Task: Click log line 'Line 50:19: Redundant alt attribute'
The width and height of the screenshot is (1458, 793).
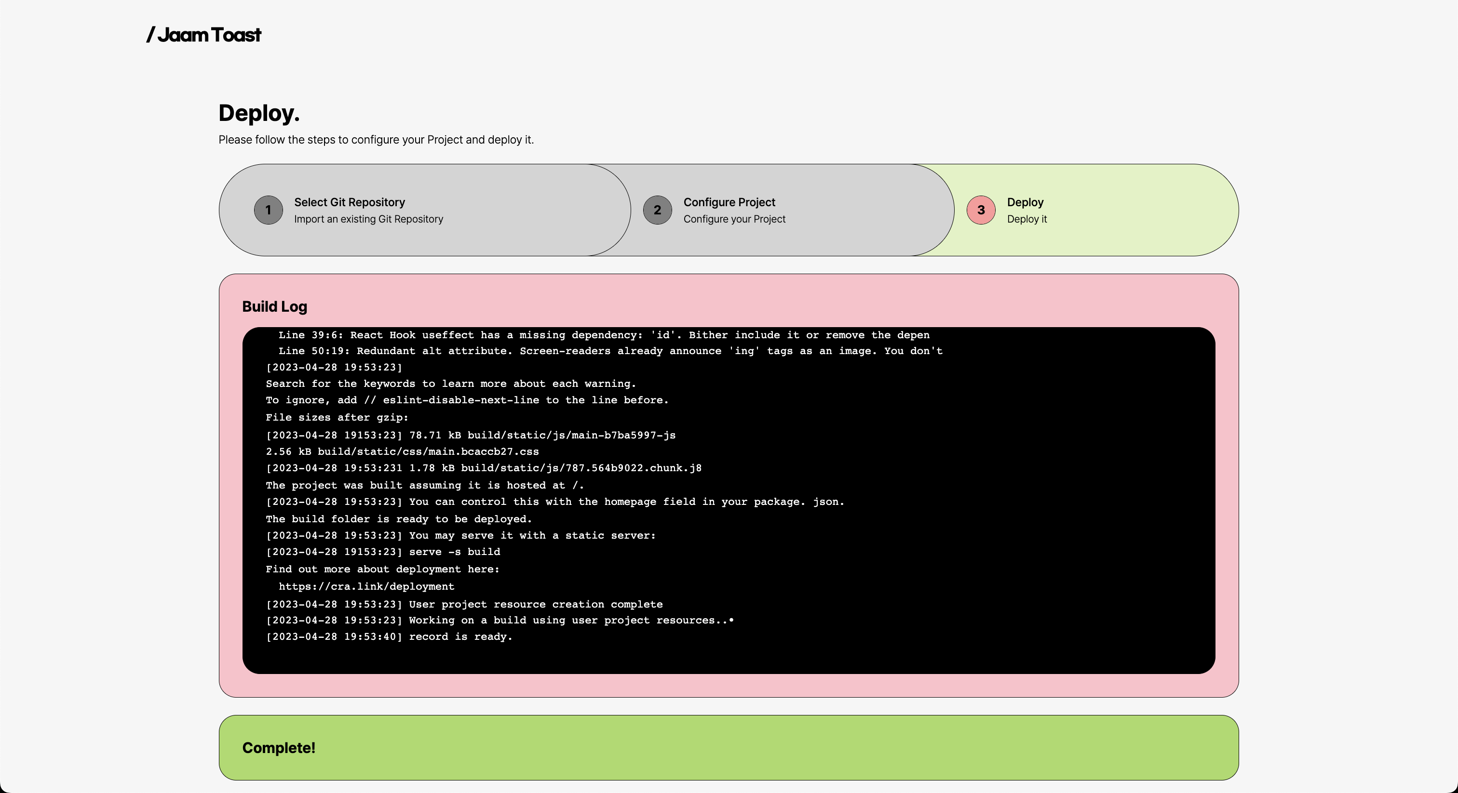Action: (x=610, y=351)
